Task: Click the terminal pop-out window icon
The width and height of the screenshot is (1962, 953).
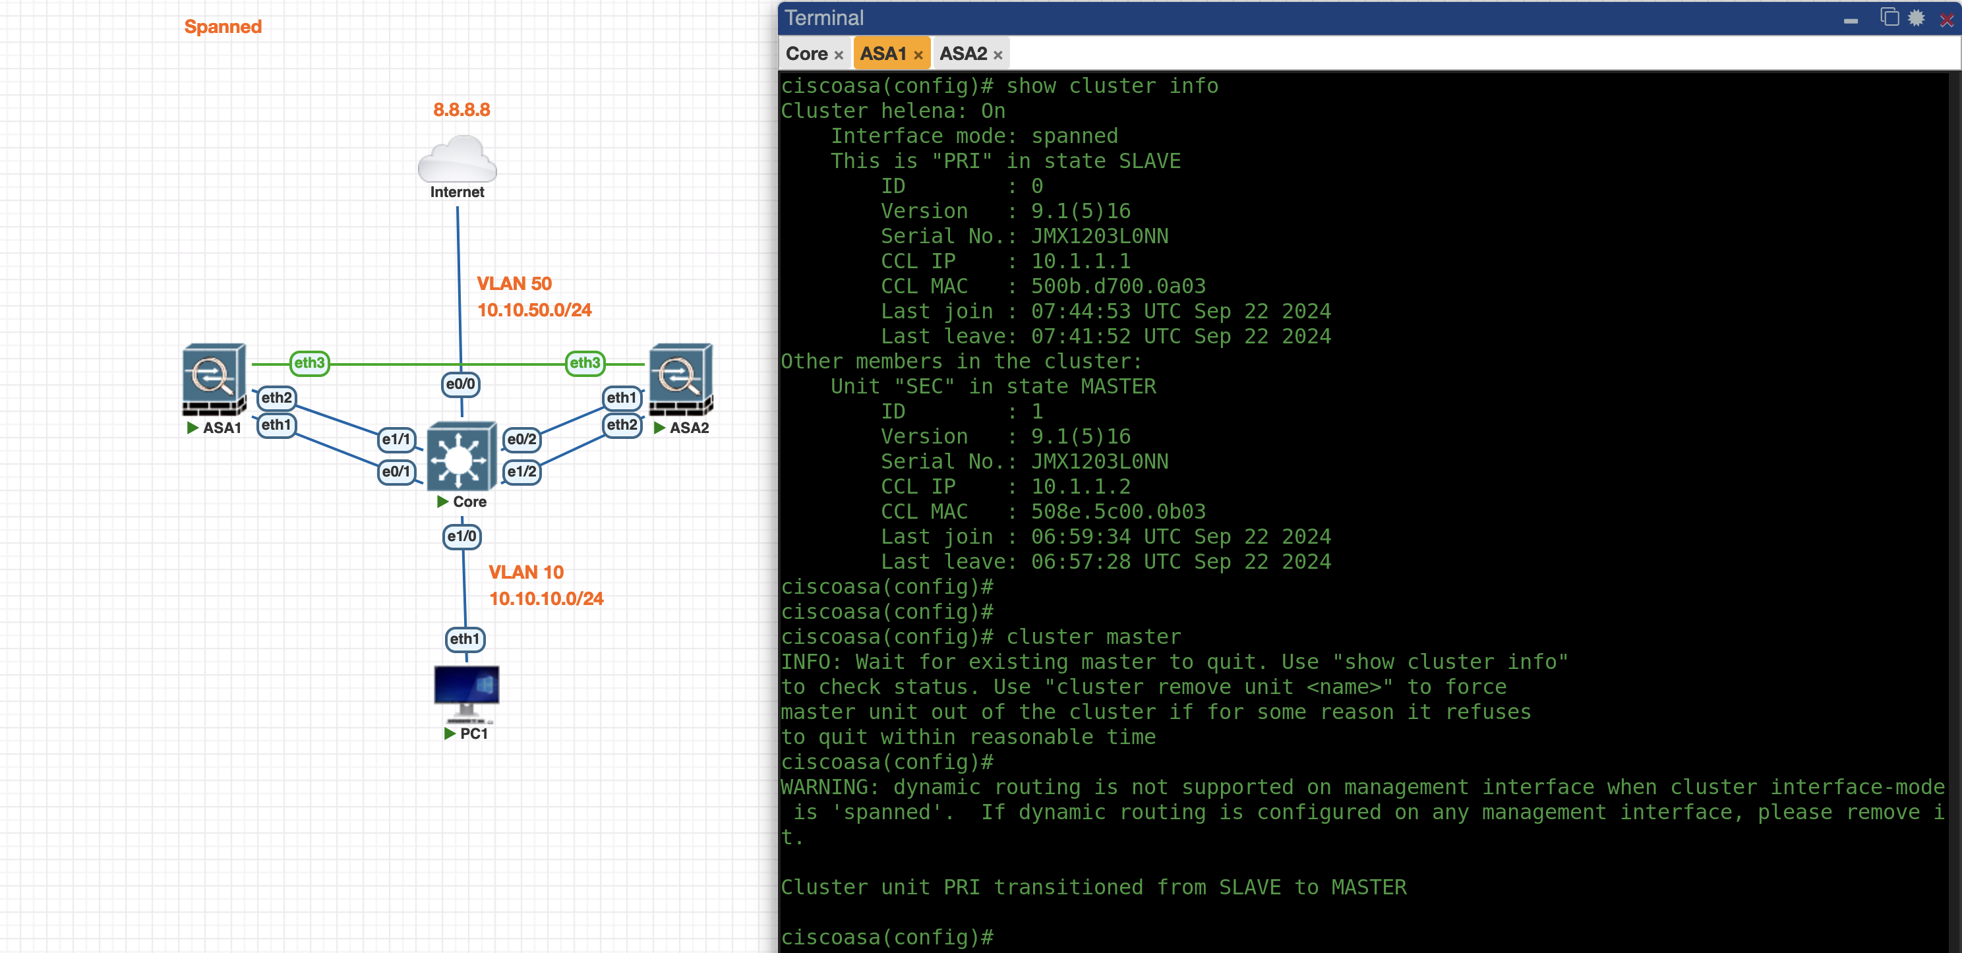Action: 1889,18
